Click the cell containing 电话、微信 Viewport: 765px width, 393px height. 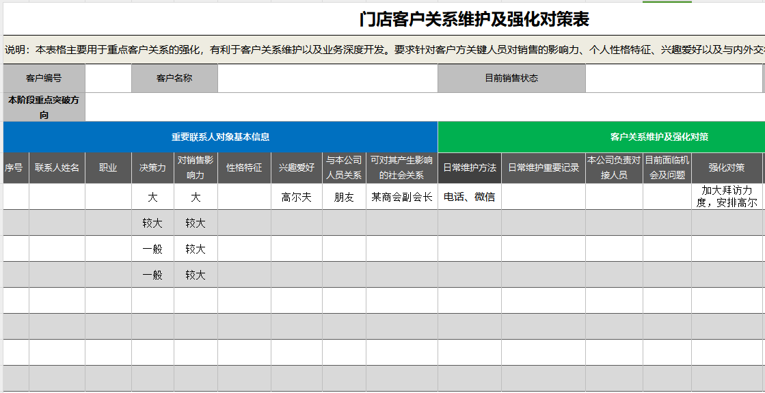(469, 197)
